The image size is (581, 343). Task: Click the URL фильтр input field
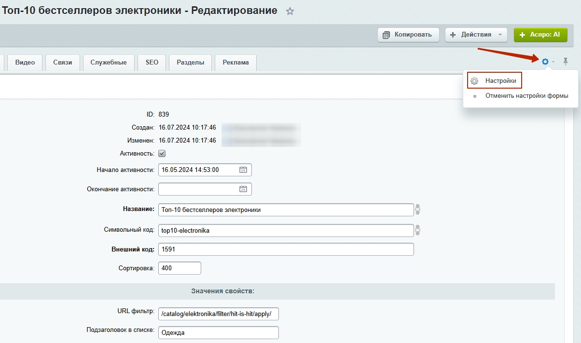(218, 314)
